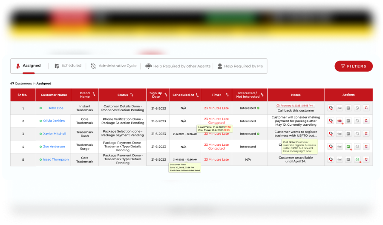Select Help Required by other Agents tab
This screenshot has height=225, width=383.
point(178,66)
